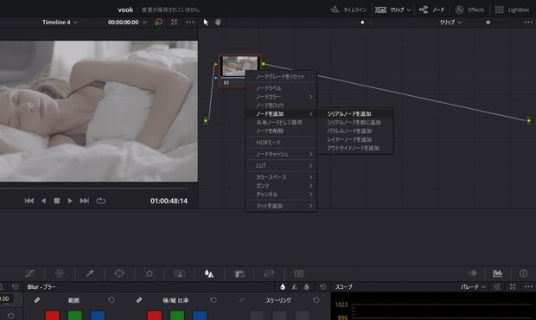
Task: Toggle the Effects panel button
Action: point(469,10)
